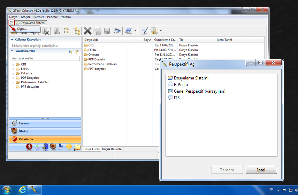Open the Araçlar menu

[x=25, y=17]
